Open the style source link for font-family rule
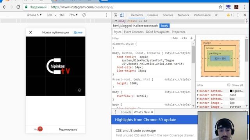Image resolution: width=250 pixels, height=140 pixels. (x=177, y=53)
